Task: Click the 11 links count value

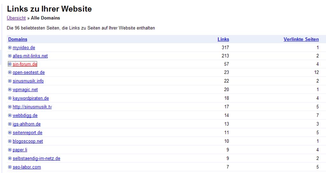Action: [x=226, y=133]
